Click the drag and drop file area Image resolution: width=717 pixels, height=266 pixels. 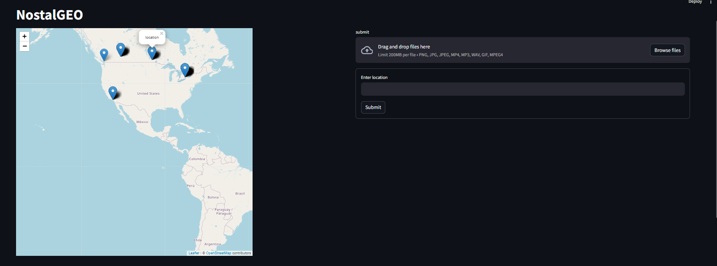click(523, 50)
